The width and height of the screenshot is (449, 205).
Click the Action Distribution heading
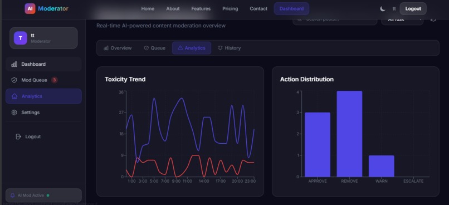[307, 79]
